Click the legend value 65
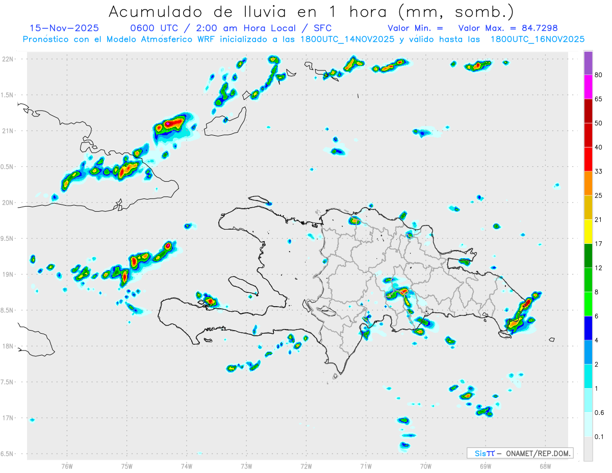612x473 pixels. 599,99
